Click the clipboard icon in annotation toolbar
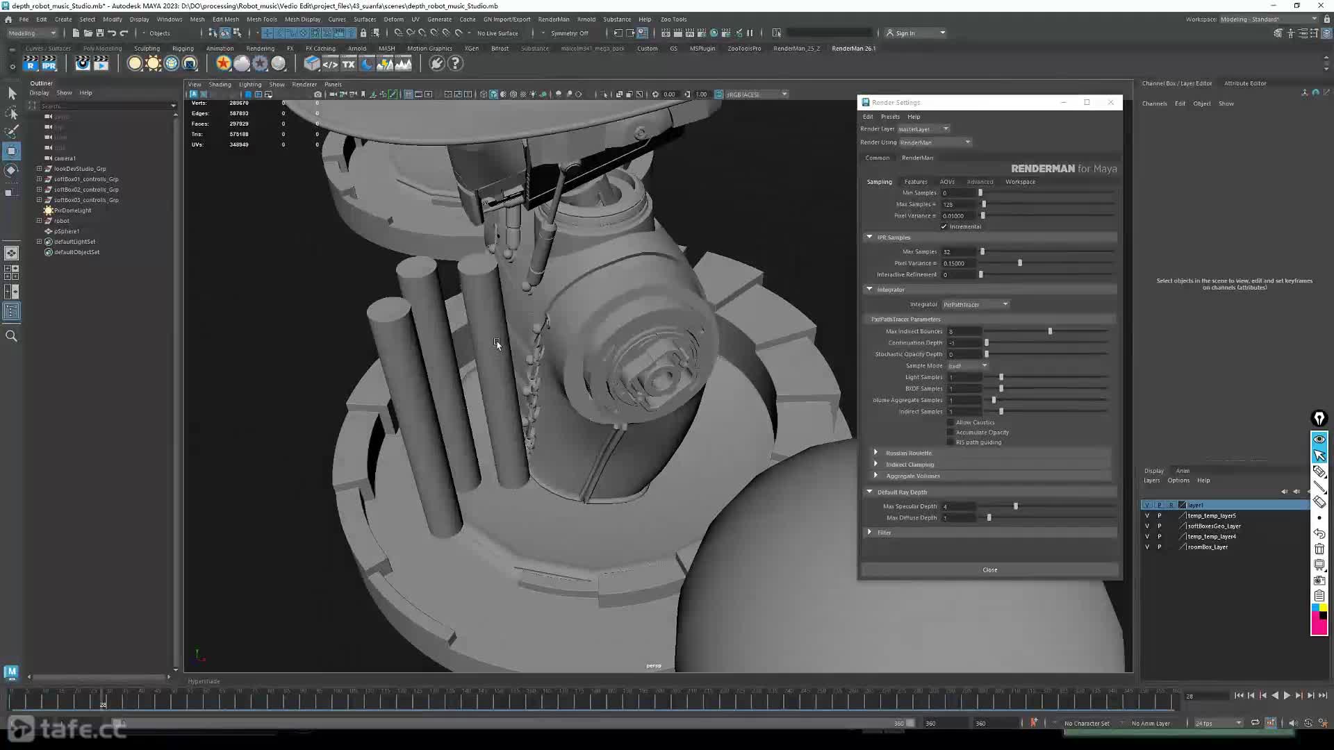1334x750 pixels. click(x=1319, y=596)
